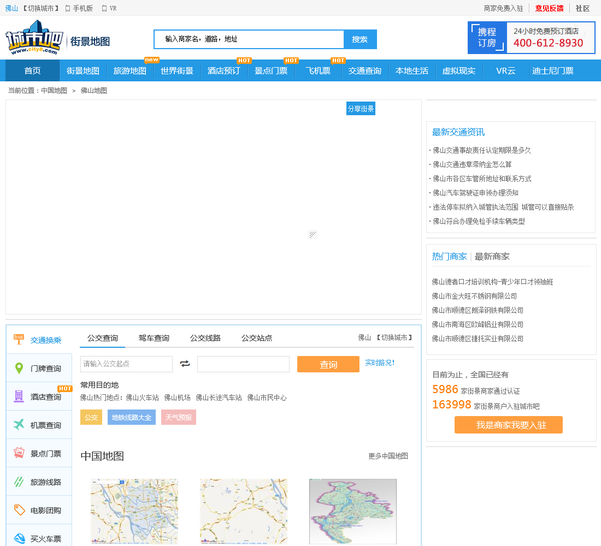Open the 虚拟现实 navigation item

pyautogui.click(x=459, y=70)
